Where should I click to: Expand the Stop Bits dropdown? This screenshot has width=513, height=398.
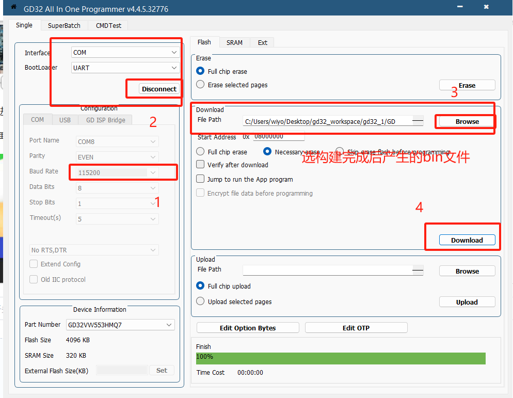click(x=117, y=203)
